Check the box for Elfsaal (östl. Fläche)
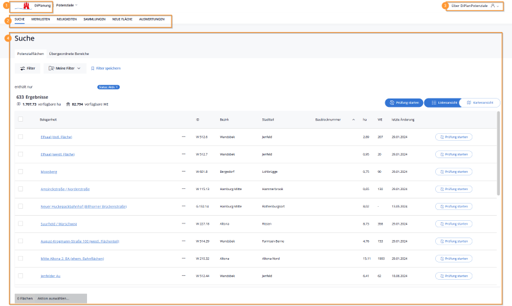 click(20, 137)
